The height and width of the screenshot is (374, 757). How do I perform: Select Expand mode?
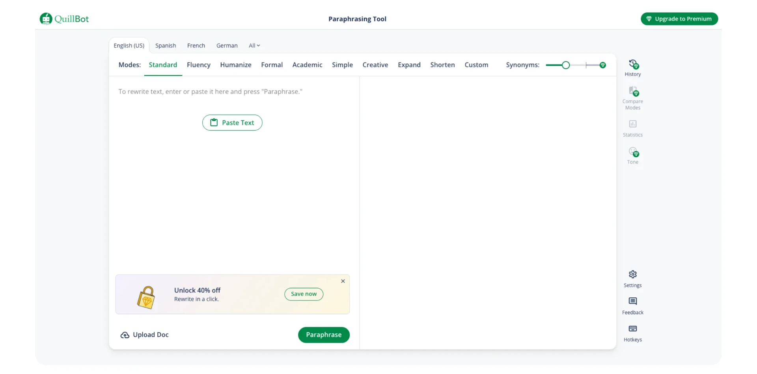coord(409,65)
